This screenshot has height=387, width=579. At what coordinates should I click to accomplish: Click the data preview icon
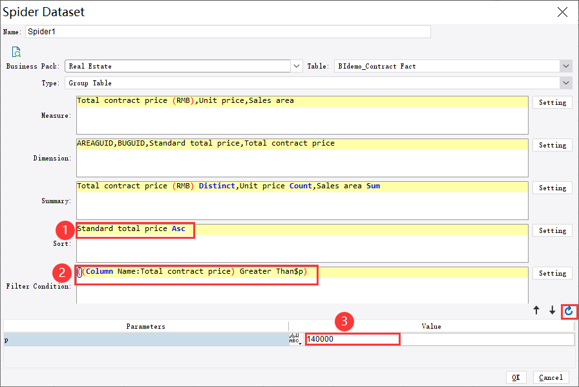point(16,52)
